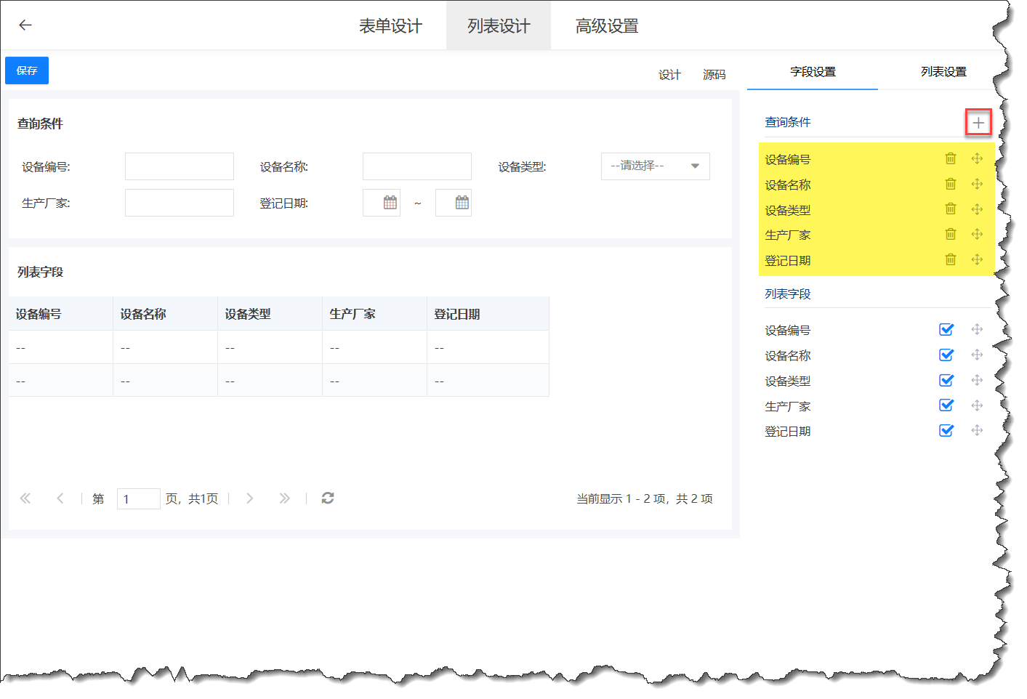Disable the 登记日期 list field checkbox
Viewport: 1027px width, 699px height.
click(x=946, y=430)
